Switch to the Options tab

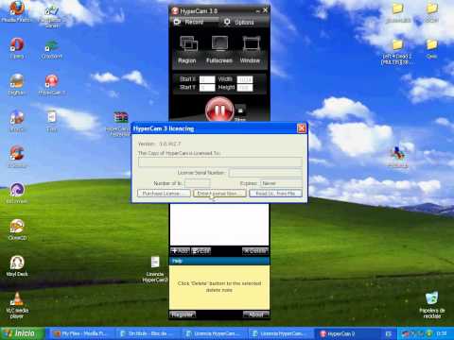pyautogui.click(x=239, y=22)
